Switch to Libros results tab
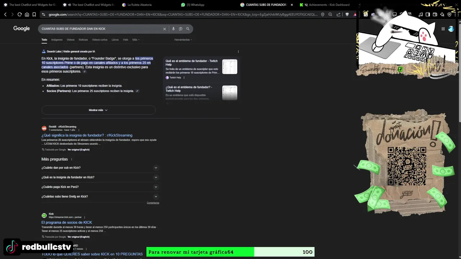461x259 pixels. click(x=115, y=40)
